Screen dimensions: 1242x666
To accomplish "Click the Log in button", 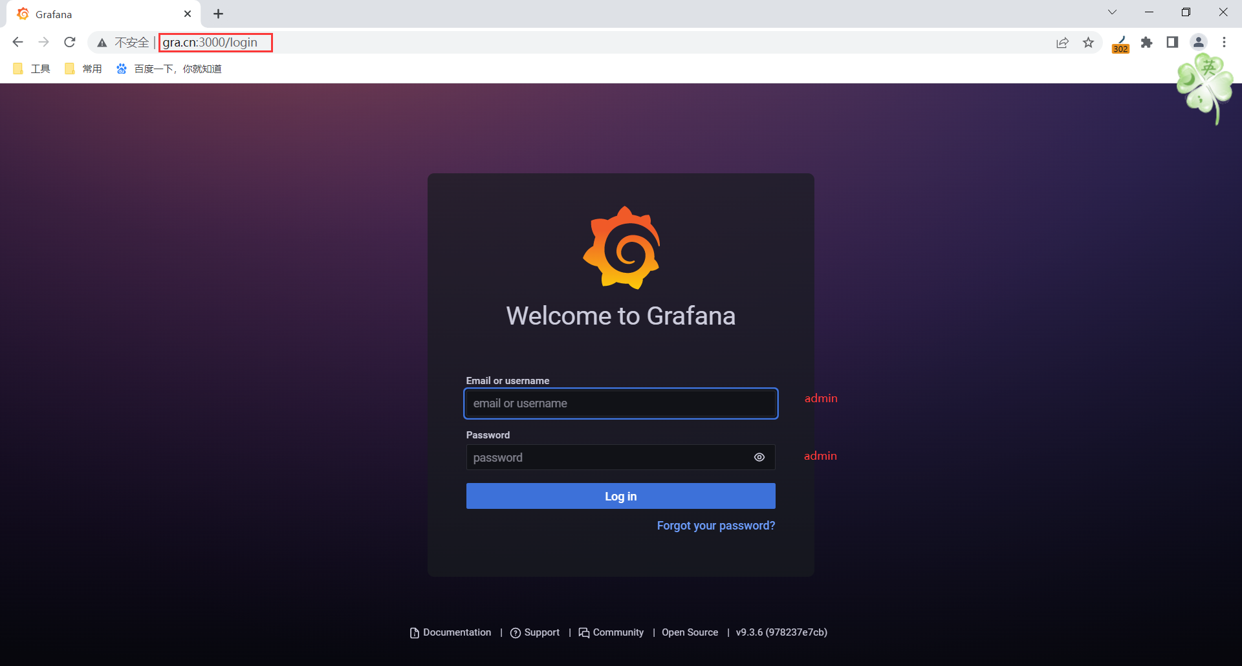I will point(621,496).
